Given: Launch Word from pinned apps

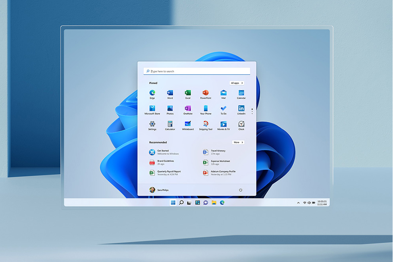Looking at the screenshot, I should [x=170, y=94].
